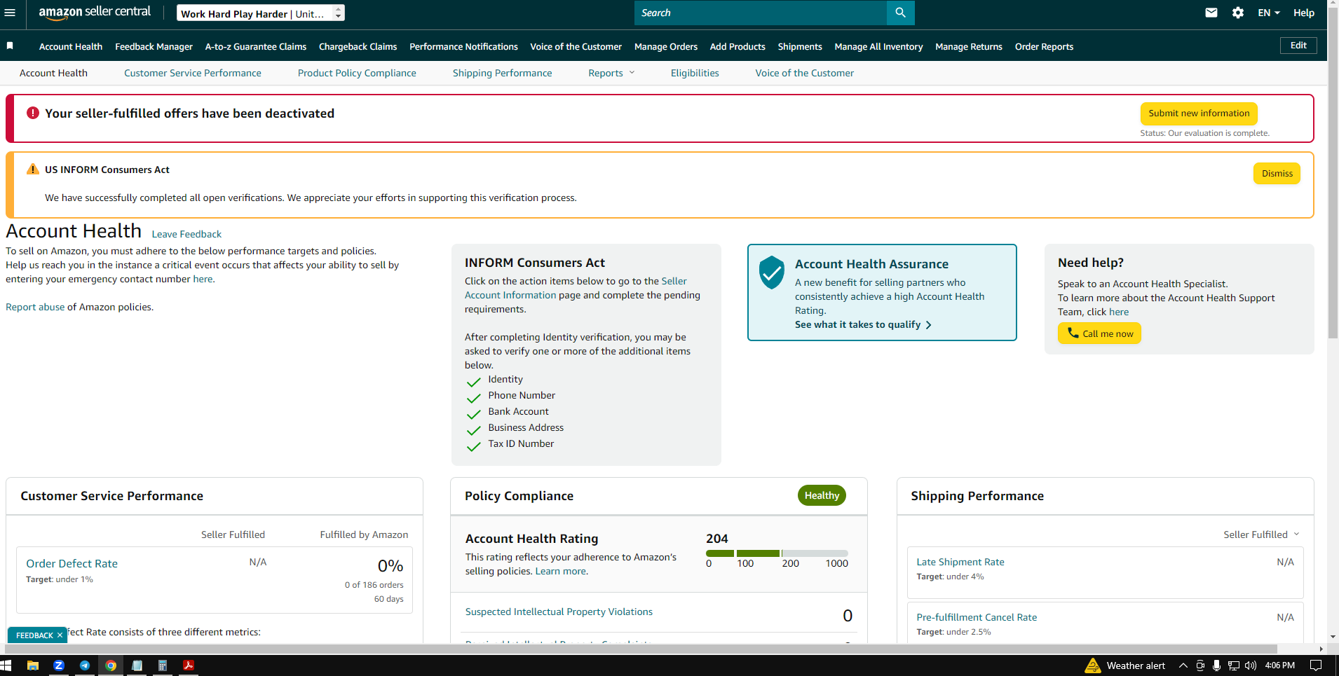Switch to Customer Service Performance tab

pyautogui.click(x=193, y=73)
